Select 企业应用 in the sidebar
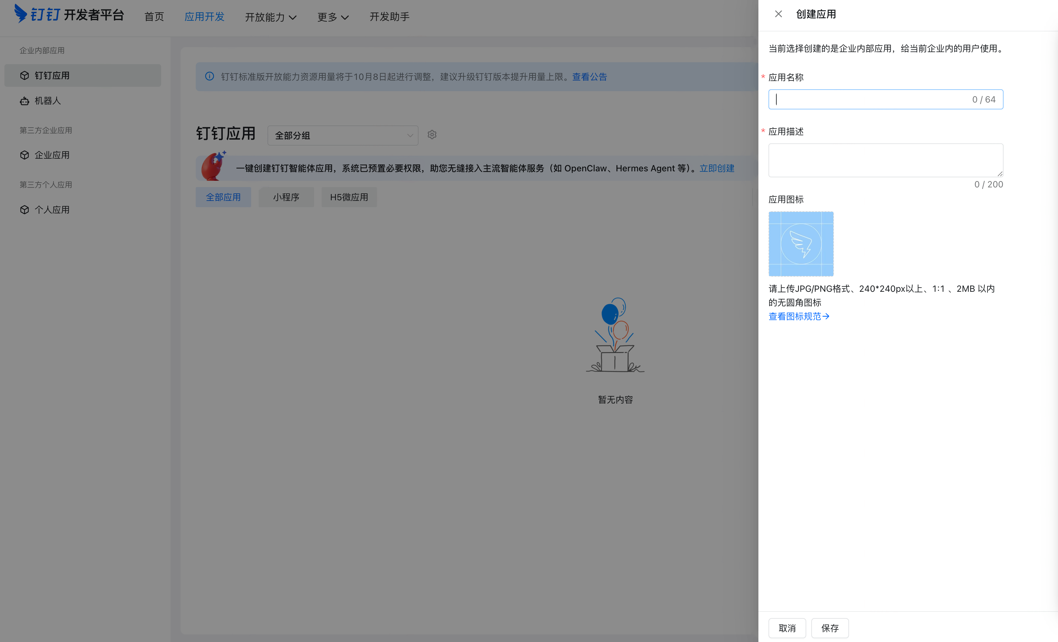 click(82, 155)
